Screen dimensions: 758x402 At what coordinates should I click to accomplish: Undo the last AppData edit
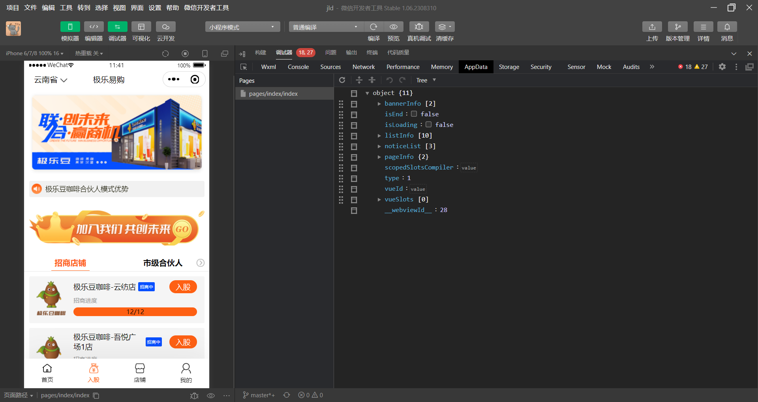[389, 80]
